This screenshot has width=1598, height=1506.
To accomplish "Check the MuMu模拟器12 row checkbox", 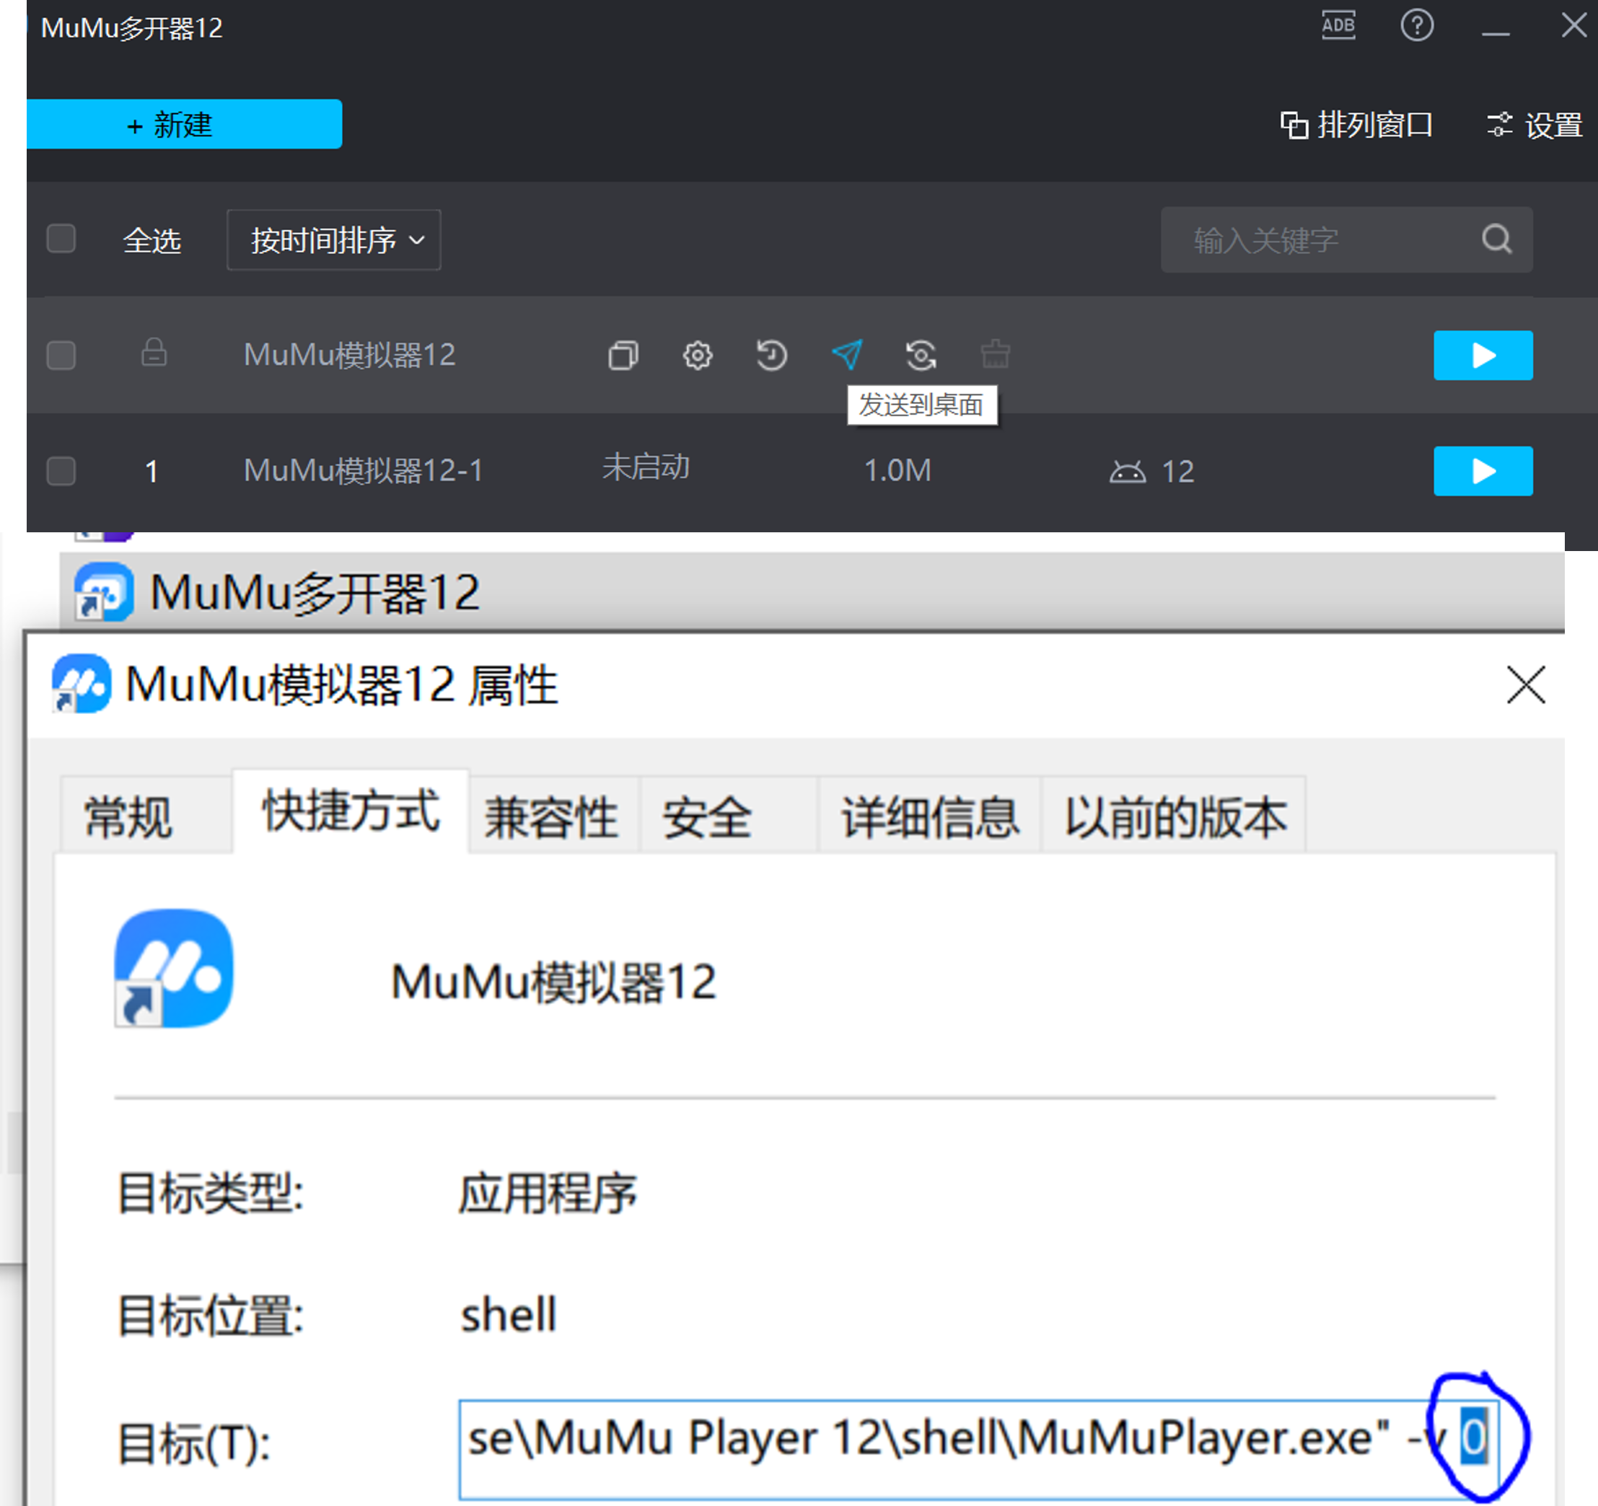I will tap(61, 355).
